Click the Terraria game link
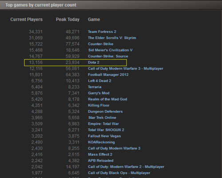222x178 pixels. (x=95, y=87)
